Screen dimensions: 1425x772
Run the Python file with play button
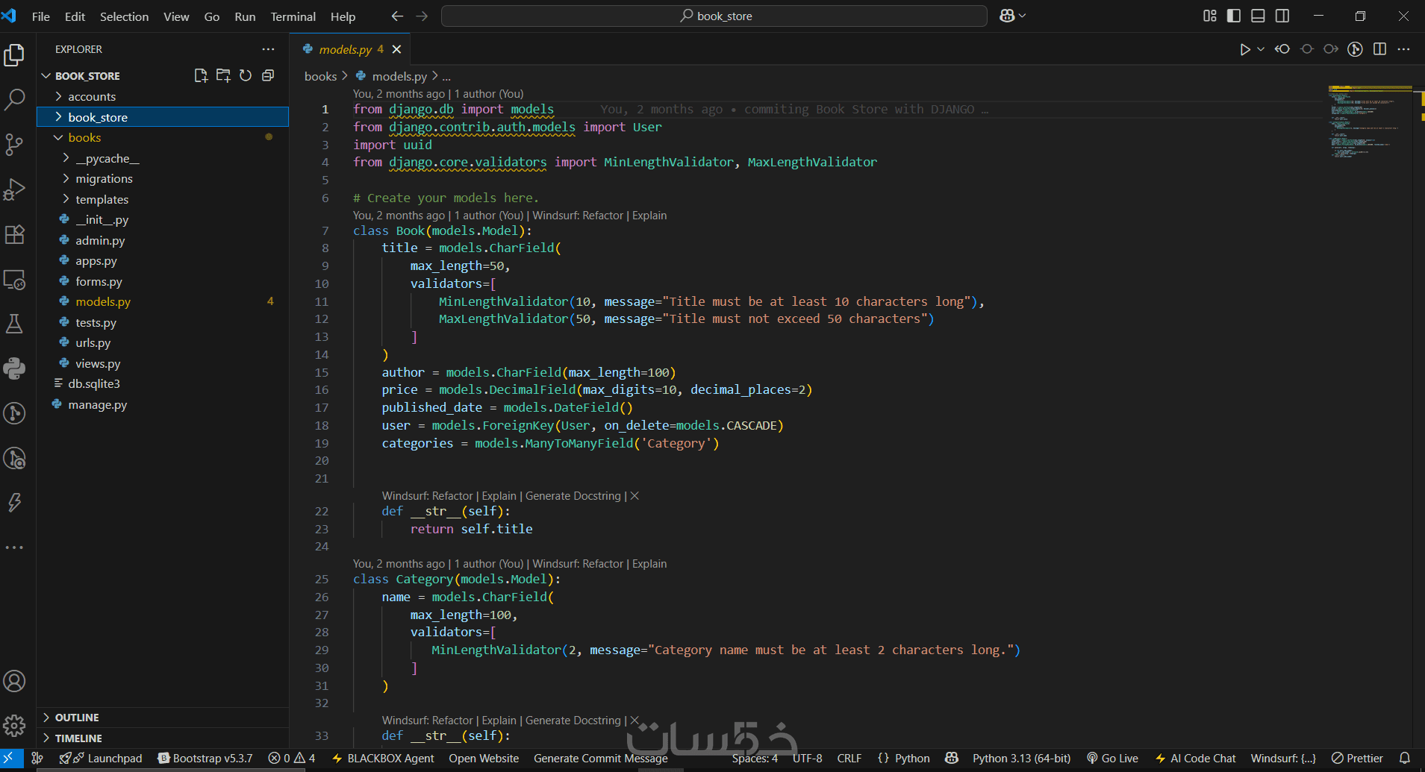pos(1244,49)
